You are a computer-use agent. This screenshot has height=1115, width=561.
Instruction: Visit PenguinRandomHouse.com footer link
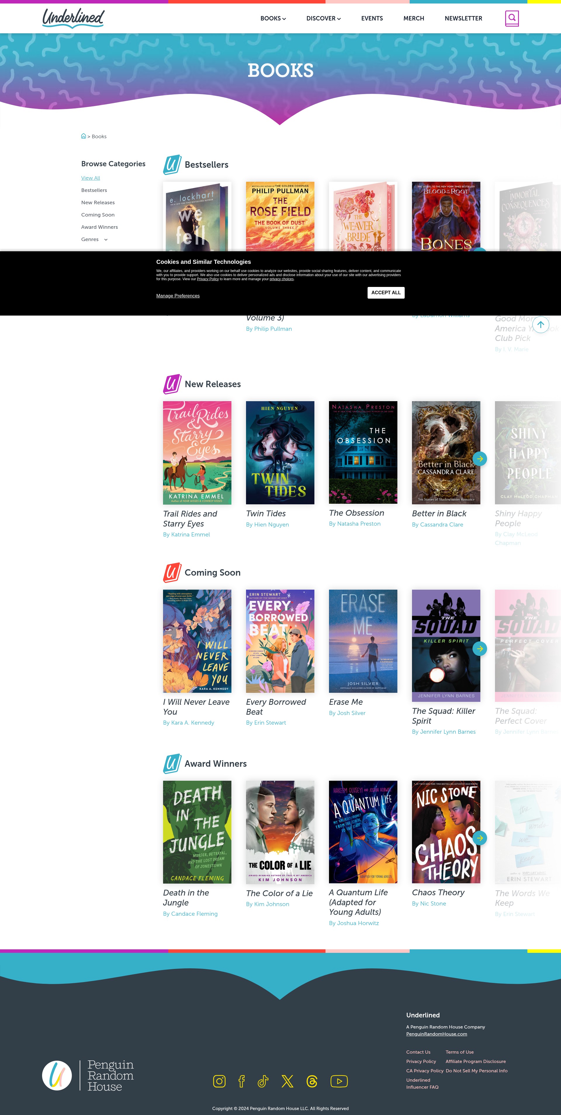(436, 1034)
